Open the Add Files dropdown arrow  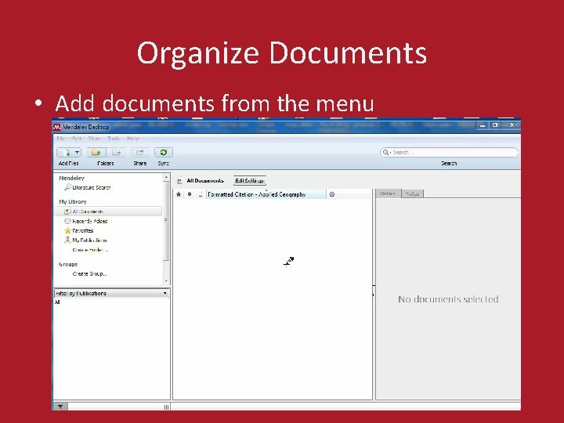78,153
